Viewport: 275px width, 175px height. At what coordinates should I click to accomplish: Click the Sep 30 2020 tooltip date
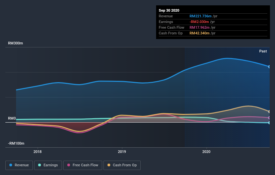point(169,10)
